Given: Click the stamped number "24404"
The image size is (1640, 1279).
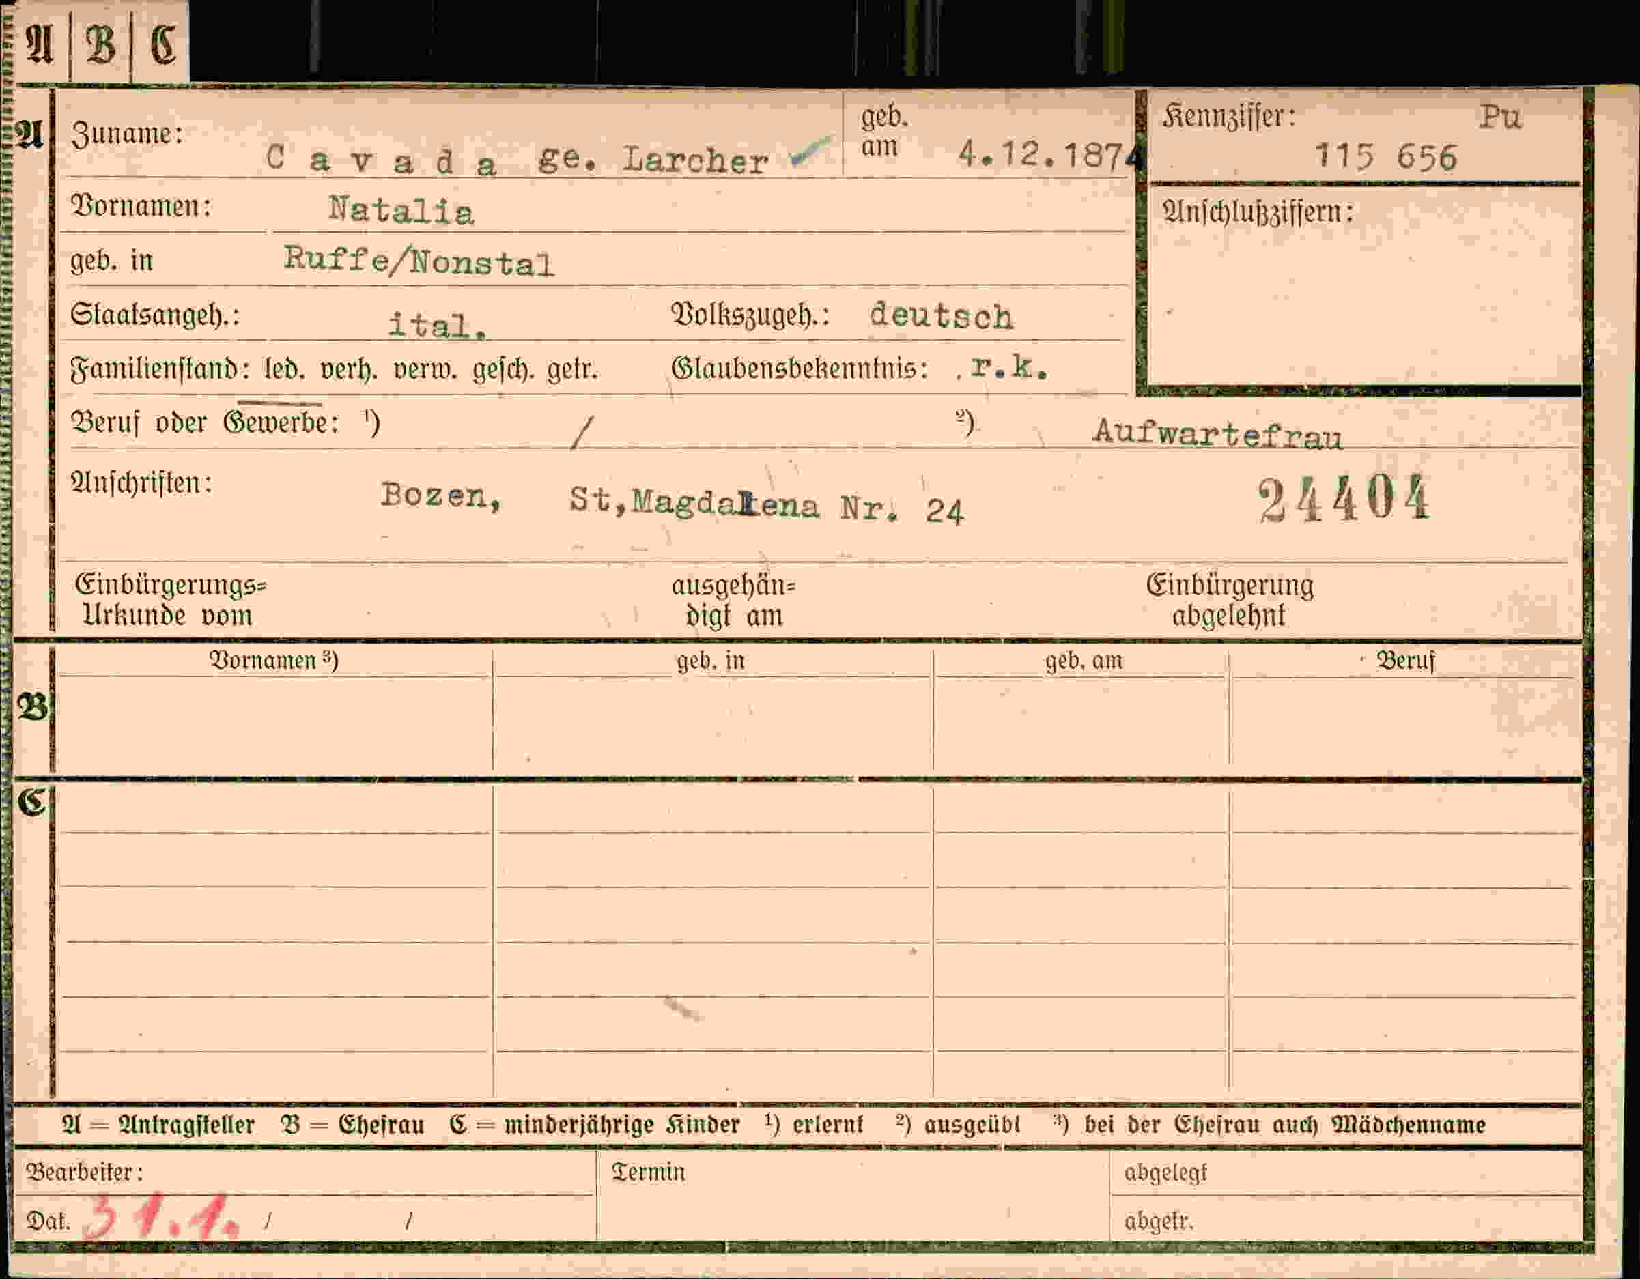Looking at the screenshot, I should (x=1344, y=498).
